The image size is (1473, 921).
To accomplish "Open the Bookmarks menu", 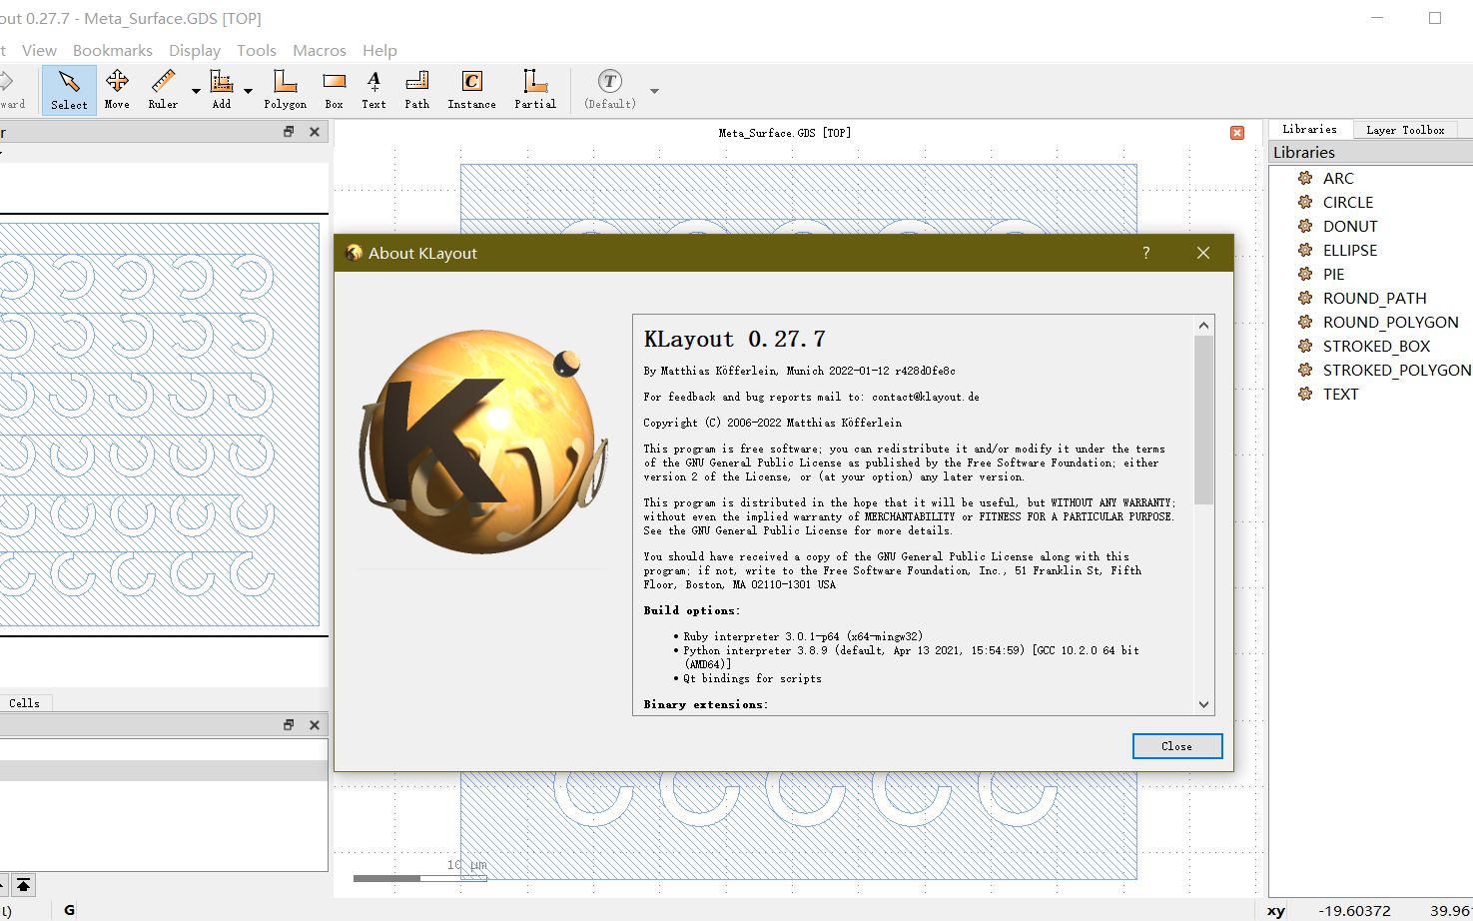I will point(113,50).
